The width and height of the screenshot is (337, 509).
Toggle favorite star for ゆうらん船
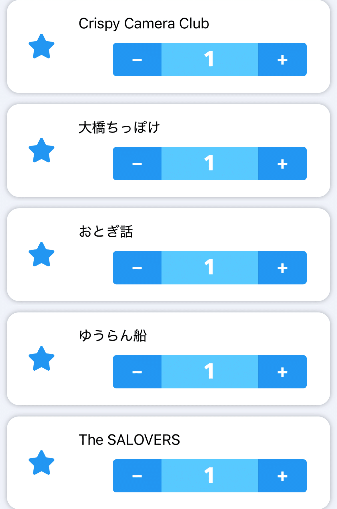41,359
